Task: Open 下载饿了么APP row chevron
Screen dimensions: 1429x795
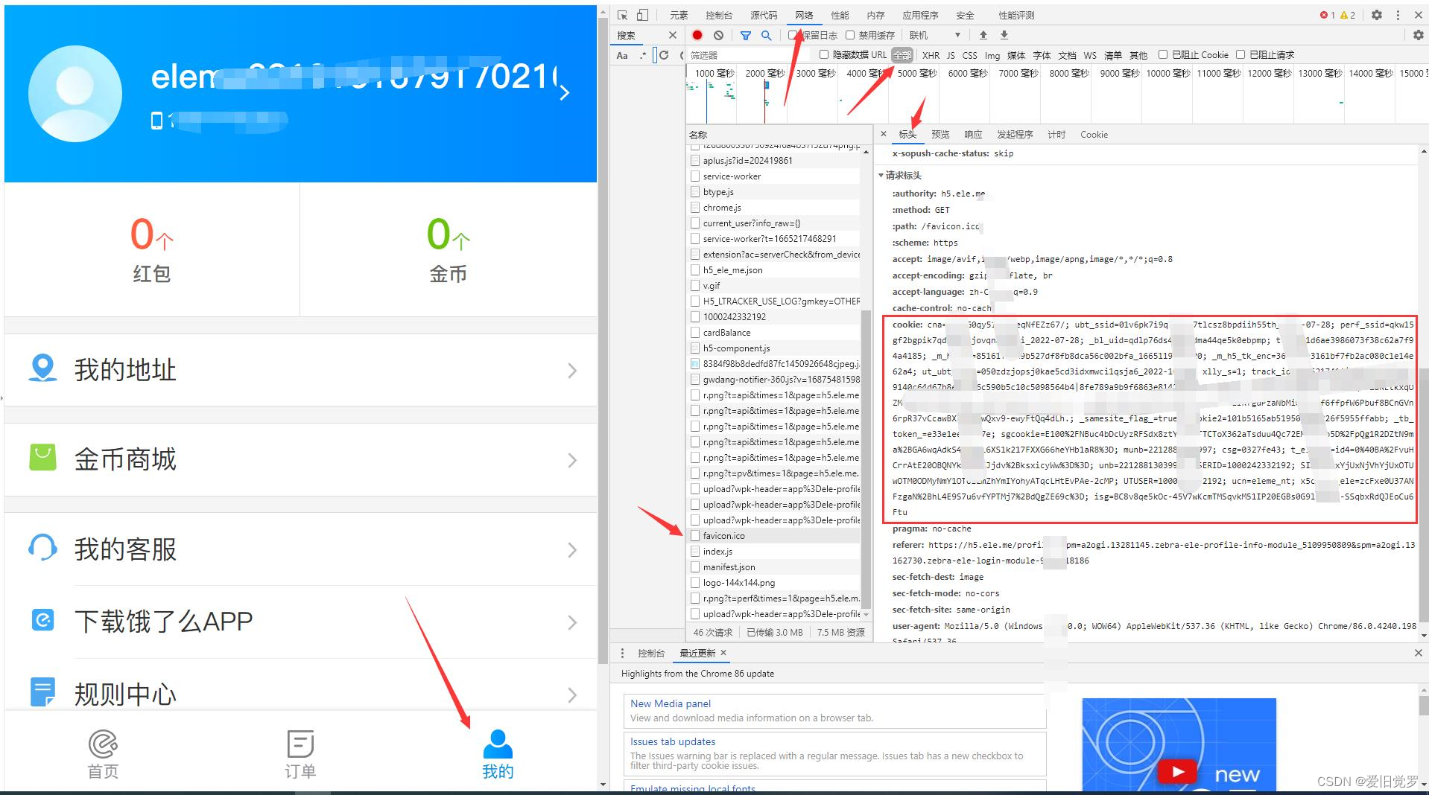Action: point(572,622)
